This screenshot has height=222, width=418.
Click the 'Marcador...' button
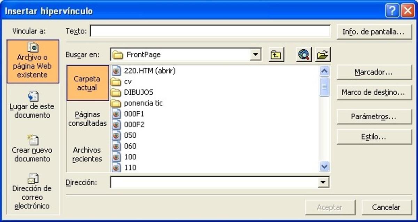374,72
